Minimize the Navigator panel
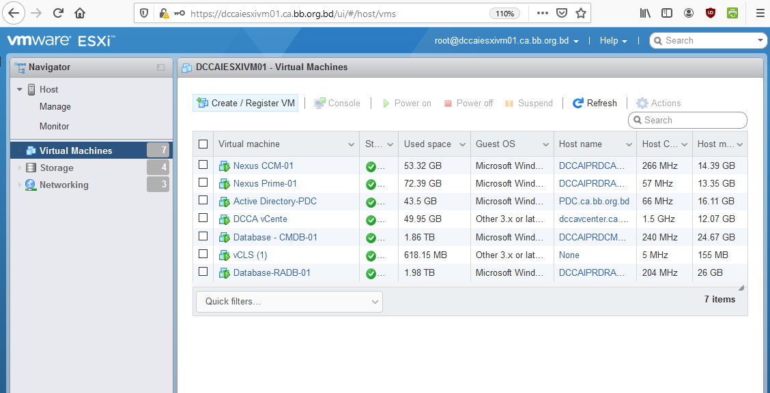Viewport: 770px width, 393px height. point(160,67)
